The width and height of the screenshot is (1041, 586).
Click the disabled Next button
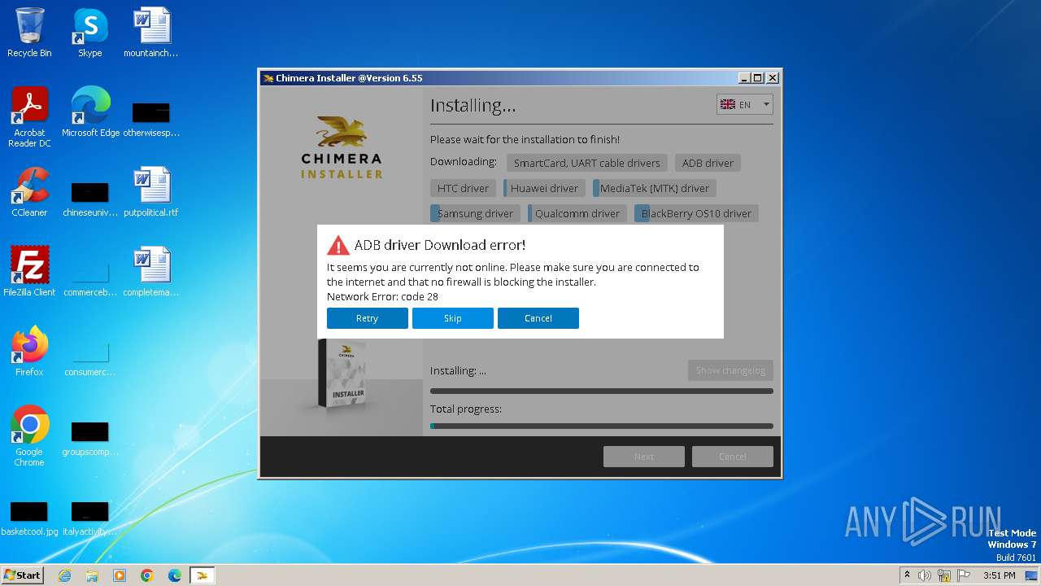pyautogui.click(x=643, y=457)
